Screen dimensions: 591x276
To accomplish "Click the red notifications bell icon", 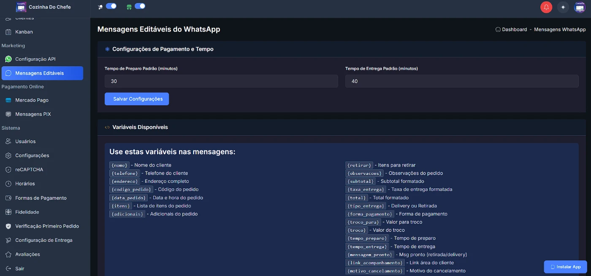I will click(546, 7).
